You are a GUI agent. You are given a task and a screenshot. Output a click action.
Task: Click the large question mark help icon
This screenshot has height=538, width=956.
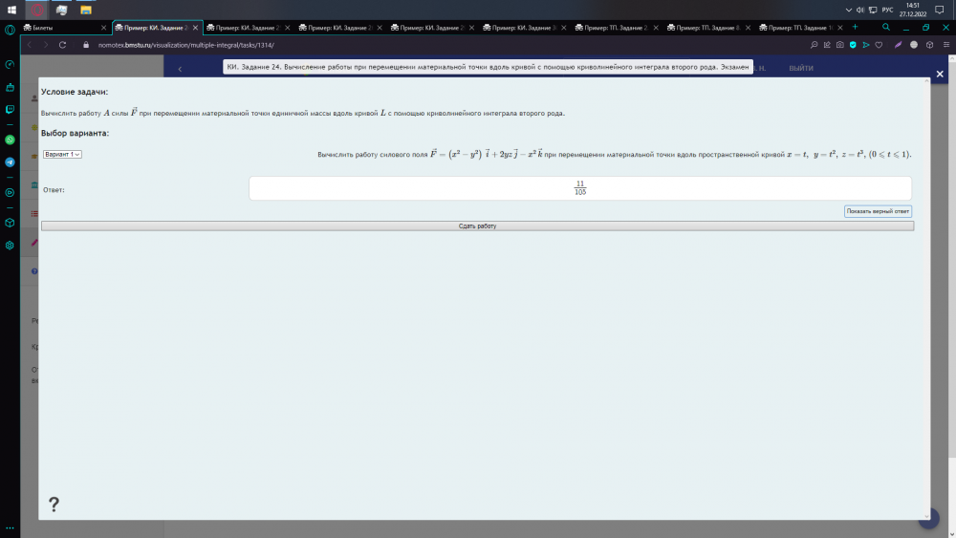pyautogui.click(x=54, y=504)
